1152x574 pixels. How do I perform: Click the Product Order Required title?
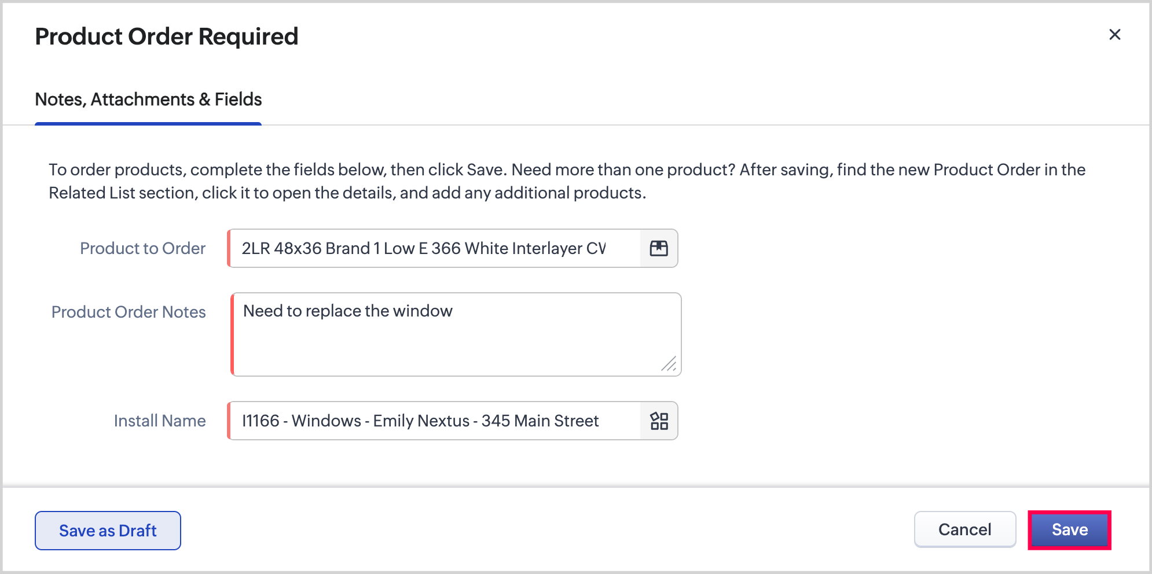point(167,36)
